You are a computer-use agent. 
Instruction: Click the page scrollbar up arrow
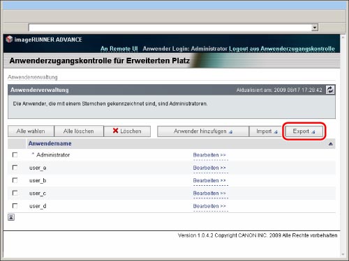343,37
